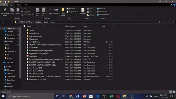176x99 pixels.
Task: Refresh the Temp folder view
Action: point(159,22)
